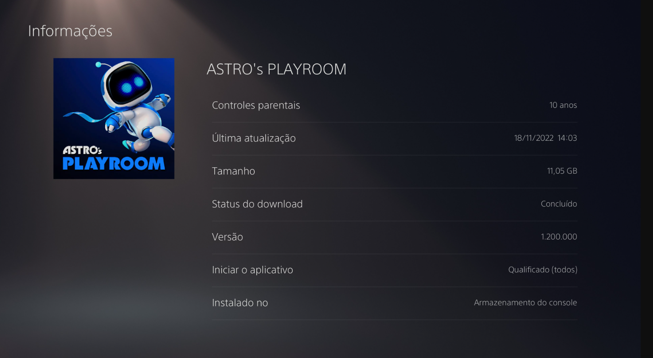Select the Última atualização label

coord(254,138)
